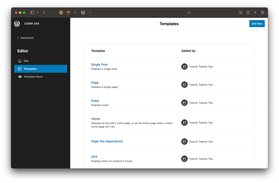The height and width of the screenshot is (183, 279).
Task: Show downloads with the download icon
Action: 241,12
